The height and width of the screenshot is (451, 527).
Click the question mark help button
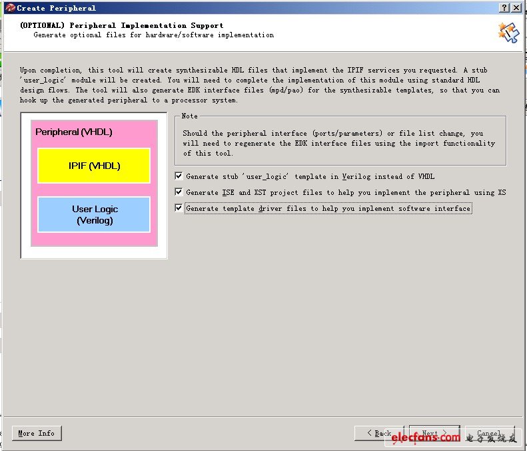point(504,7)
